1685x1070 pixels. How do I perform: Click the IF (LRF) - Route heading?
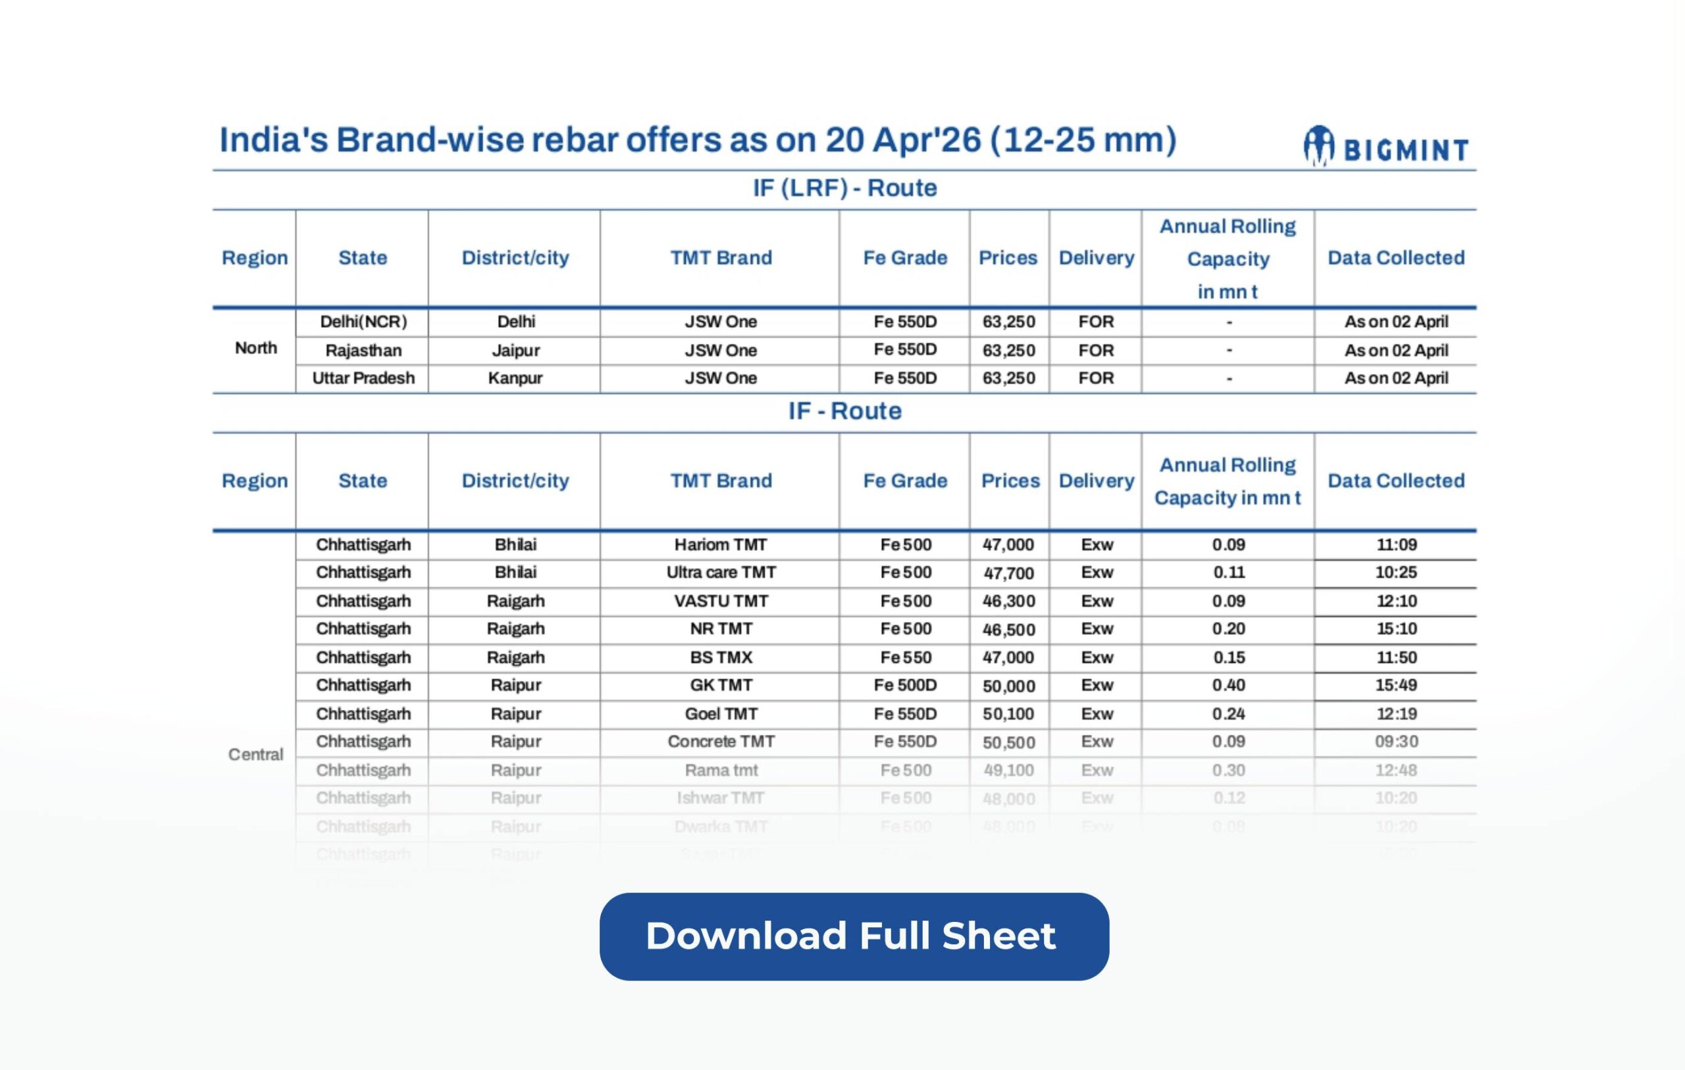click(844, 188)
